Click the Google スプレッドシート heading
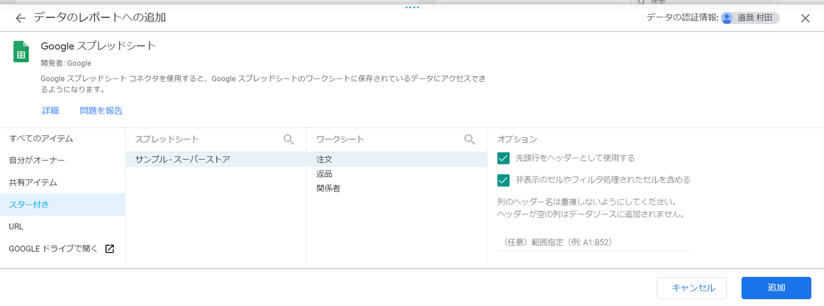 (99, 46)
